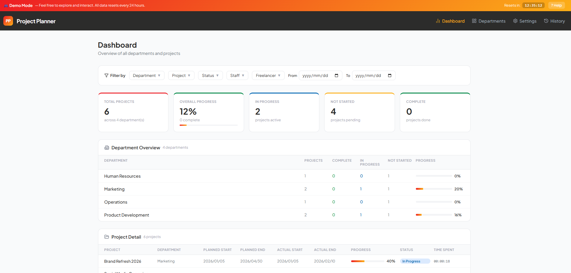Click the Marketing department progress bar
Viewport: 571px width, 273px height.
coord(434,189)
